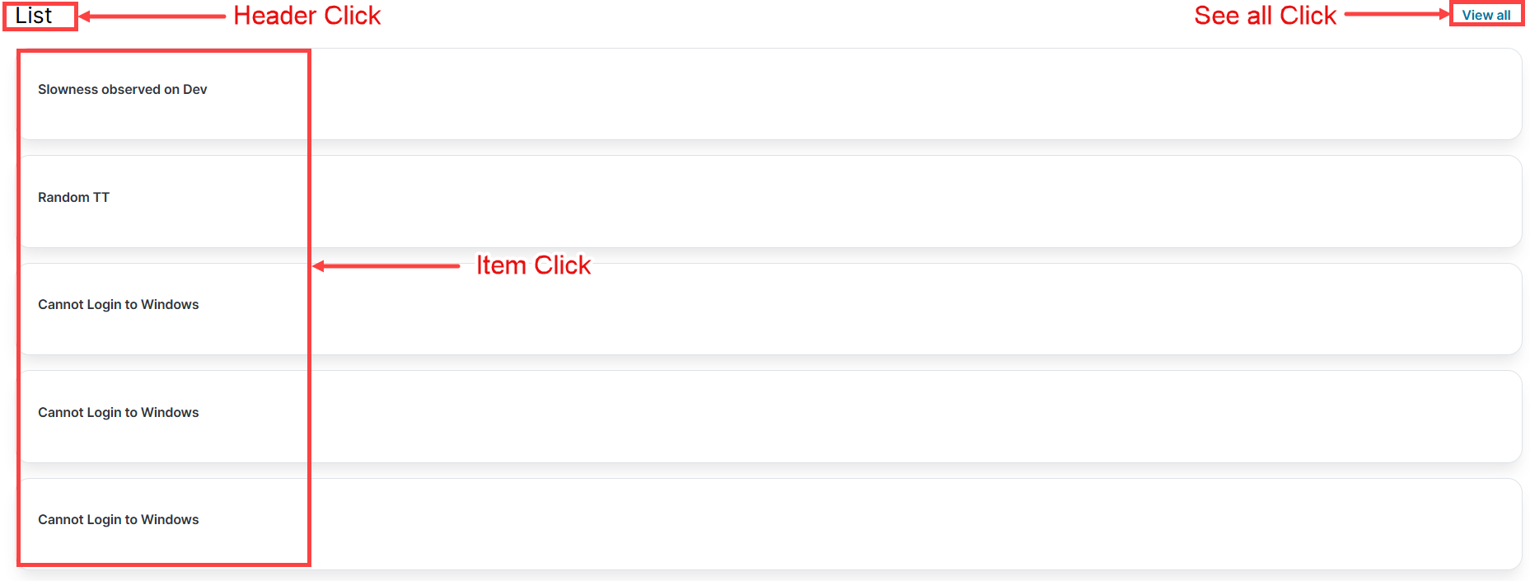Click the red arrow pointing at the item column

click(386, 266)
